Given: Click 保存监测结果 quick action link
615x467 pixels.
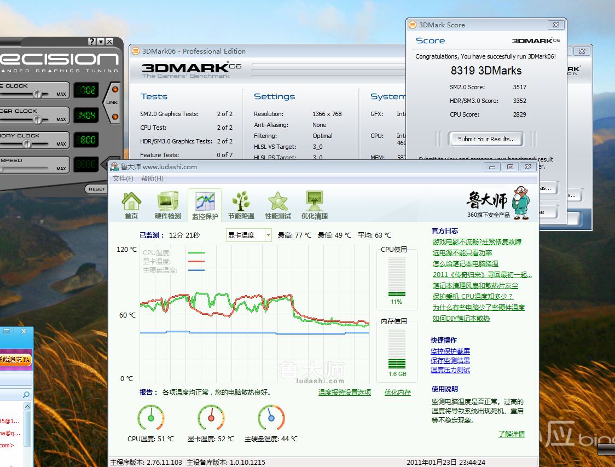Looking at the screenshot, I should tap(450, 361).
